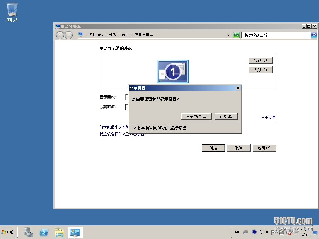Click the on-screen keyboard tray icon
The image size is (319, 239).
pos(246,232)
